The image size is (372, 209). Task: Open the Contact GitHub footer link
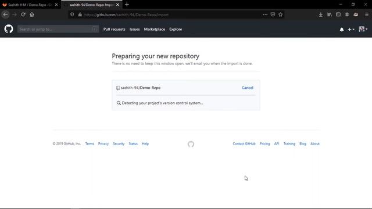click(x=244, y=143)
